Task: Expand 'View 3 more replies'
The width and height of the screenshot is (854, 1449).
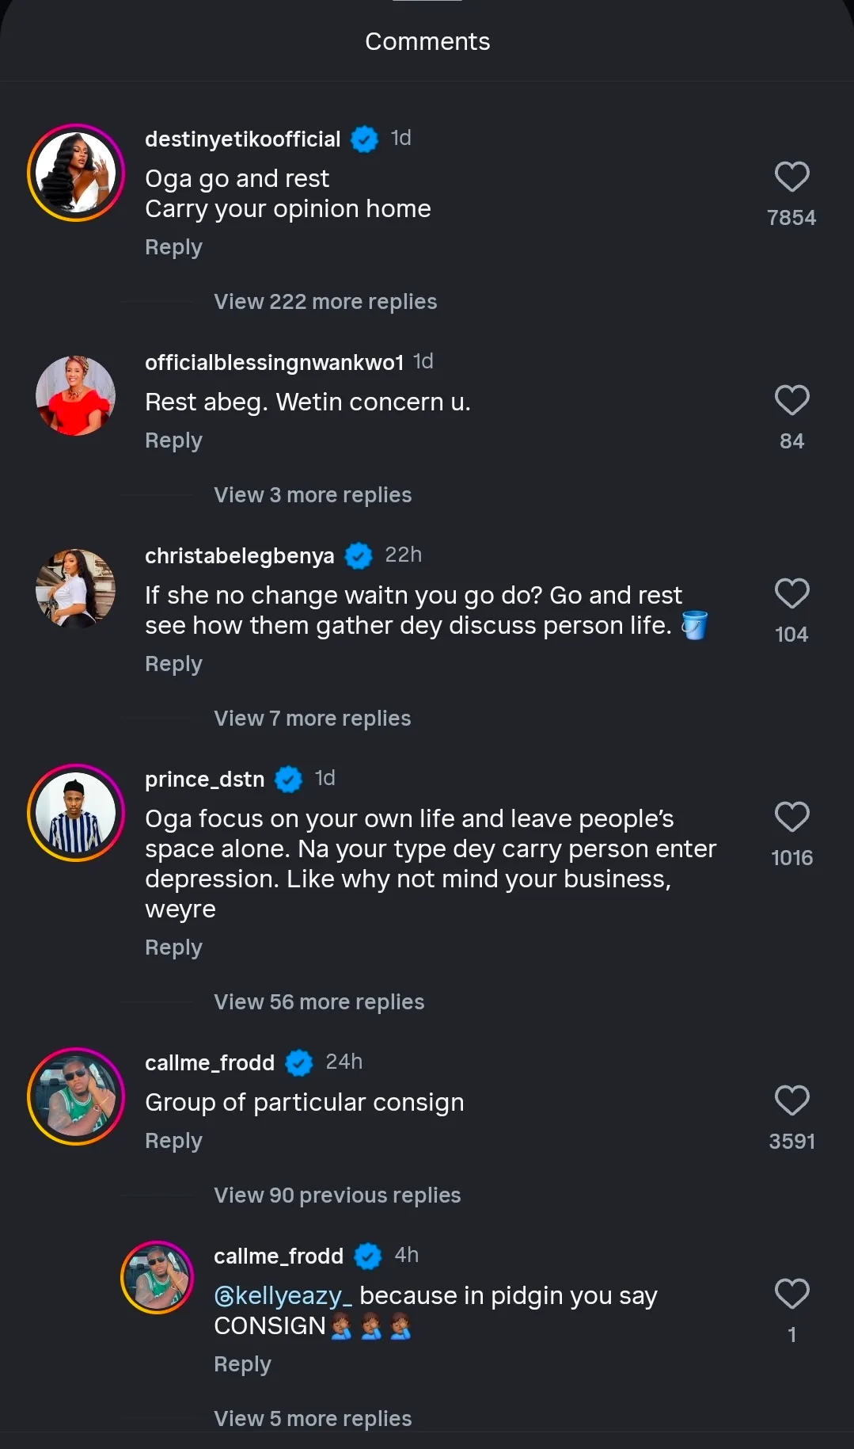Action: (313, 495)
